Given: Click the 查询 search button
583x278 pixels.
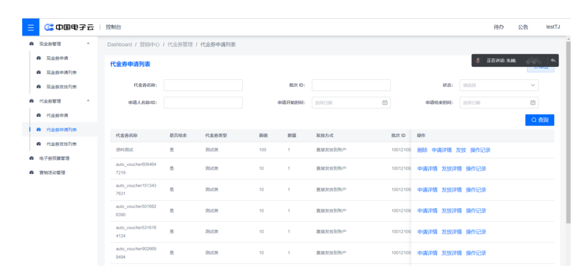Looking at the screenshot, I should (540, 120).
